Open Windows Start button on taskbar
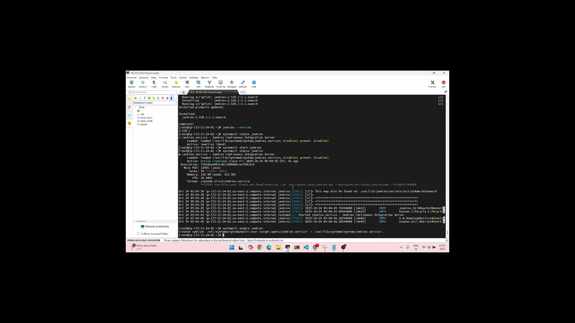 231,247
